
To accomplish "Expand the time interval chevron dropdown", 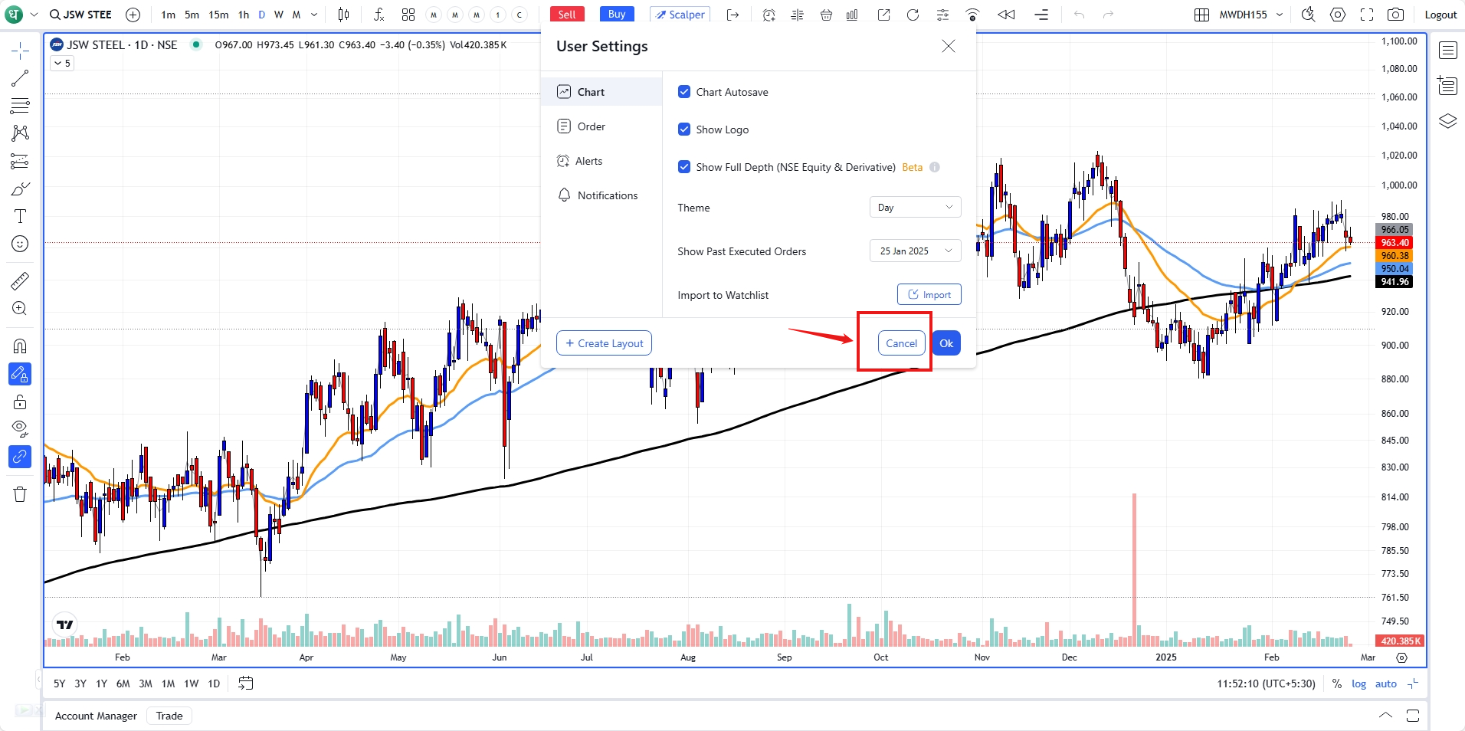I will coord(314,15).
